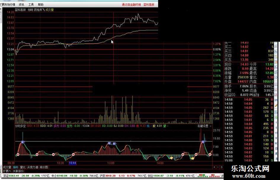Click the 14.20 label on the price axis

click(x=10, y=12)
